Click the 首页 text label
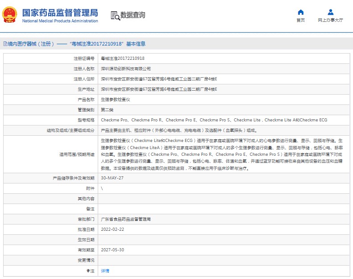This screenshot has height=279, width=353. tap(300, 20)
